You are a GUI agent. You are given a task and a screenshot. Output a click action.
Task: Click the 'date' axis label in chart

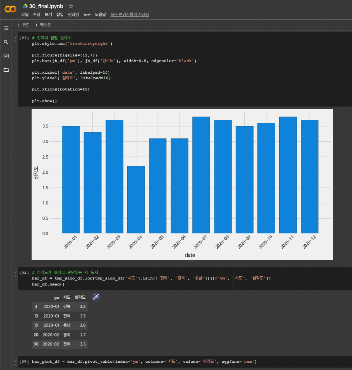pos(190,255)
